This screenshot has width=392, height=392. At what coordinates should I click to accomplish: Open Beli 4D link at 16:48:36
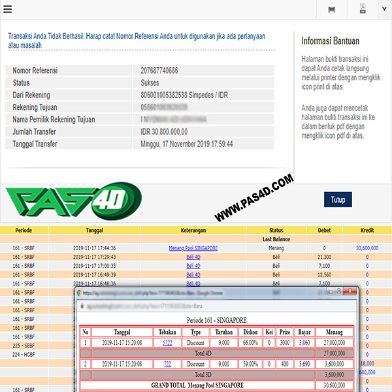pos(193,284)
